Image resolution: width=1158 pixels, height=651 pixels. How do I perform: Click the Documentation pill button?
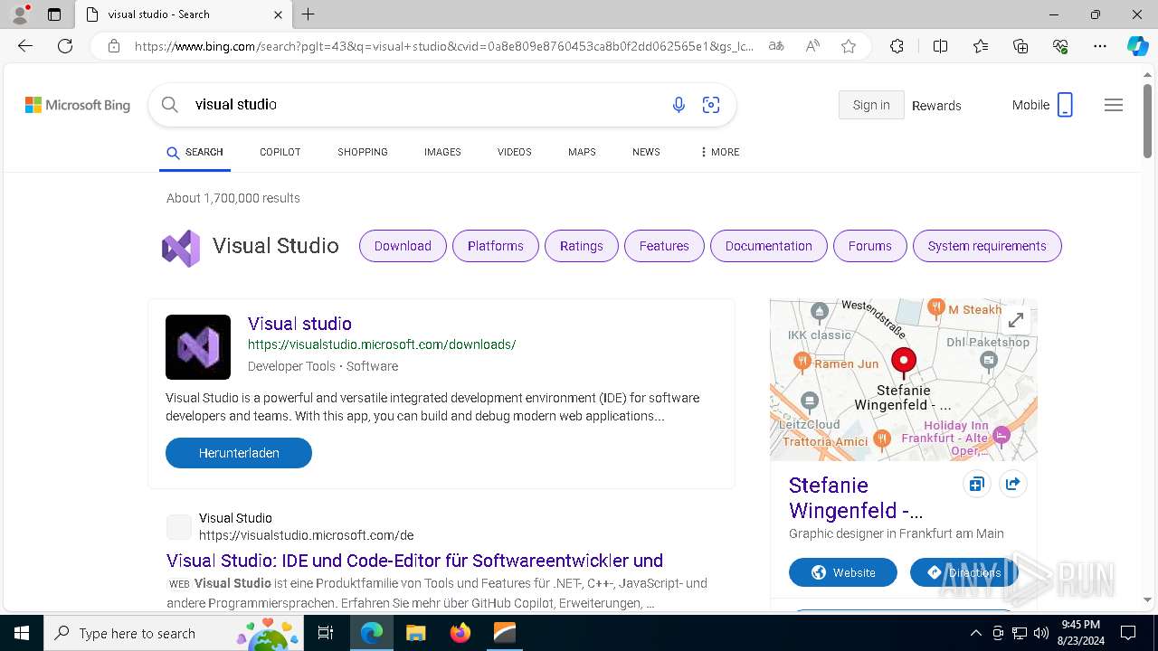769,246
